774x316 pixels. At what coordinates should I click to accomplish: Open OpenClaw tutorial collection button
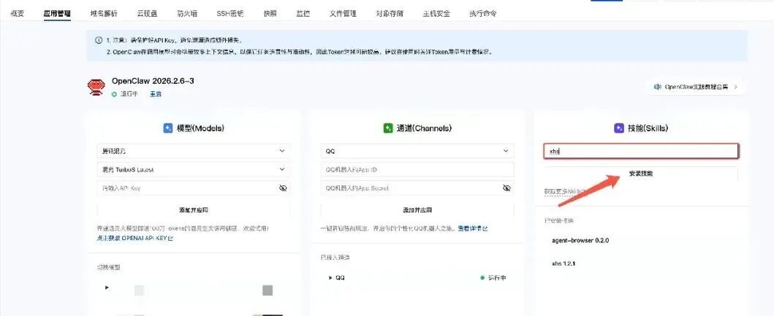point(696,87)
